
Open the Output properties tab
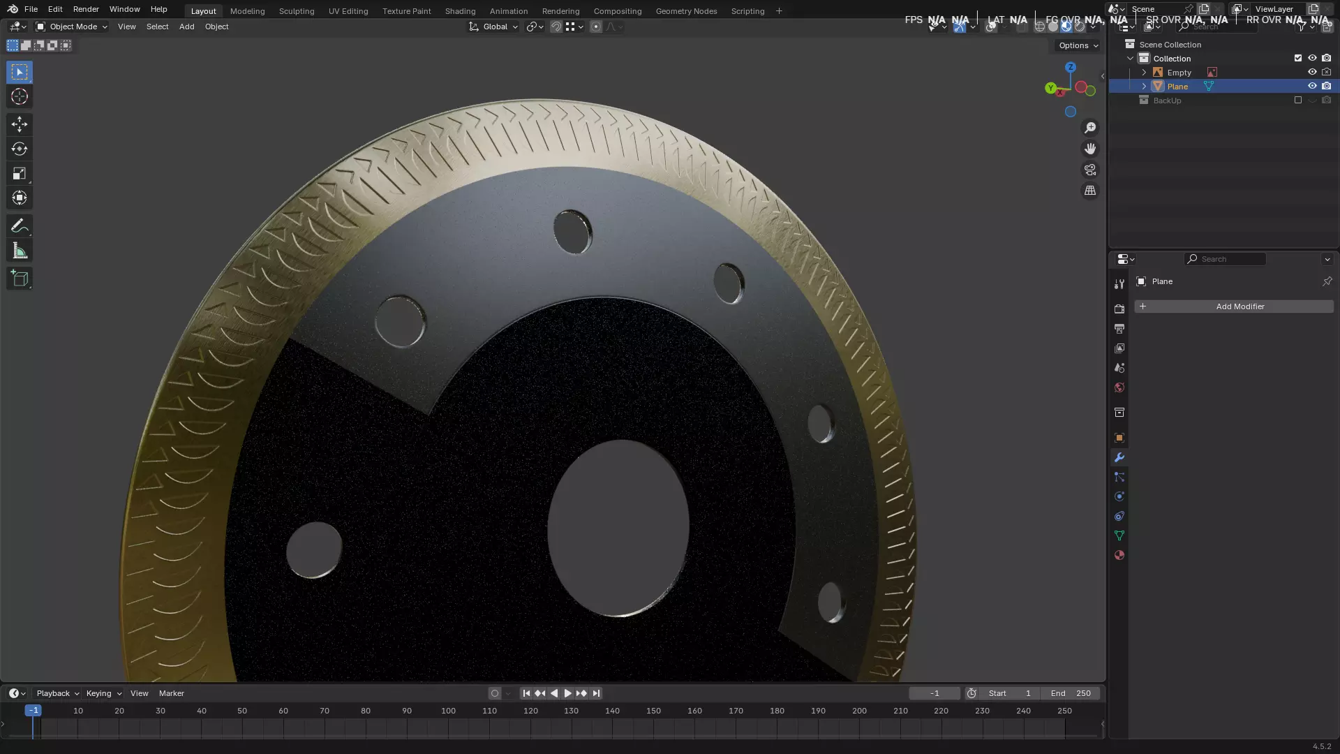click(1119, 328)
